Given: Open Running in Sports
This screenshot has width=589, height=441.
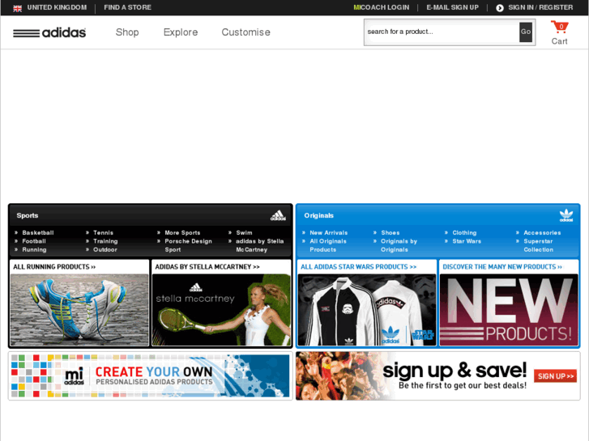Looking at the screenshot, I should [x=34, y=249].
